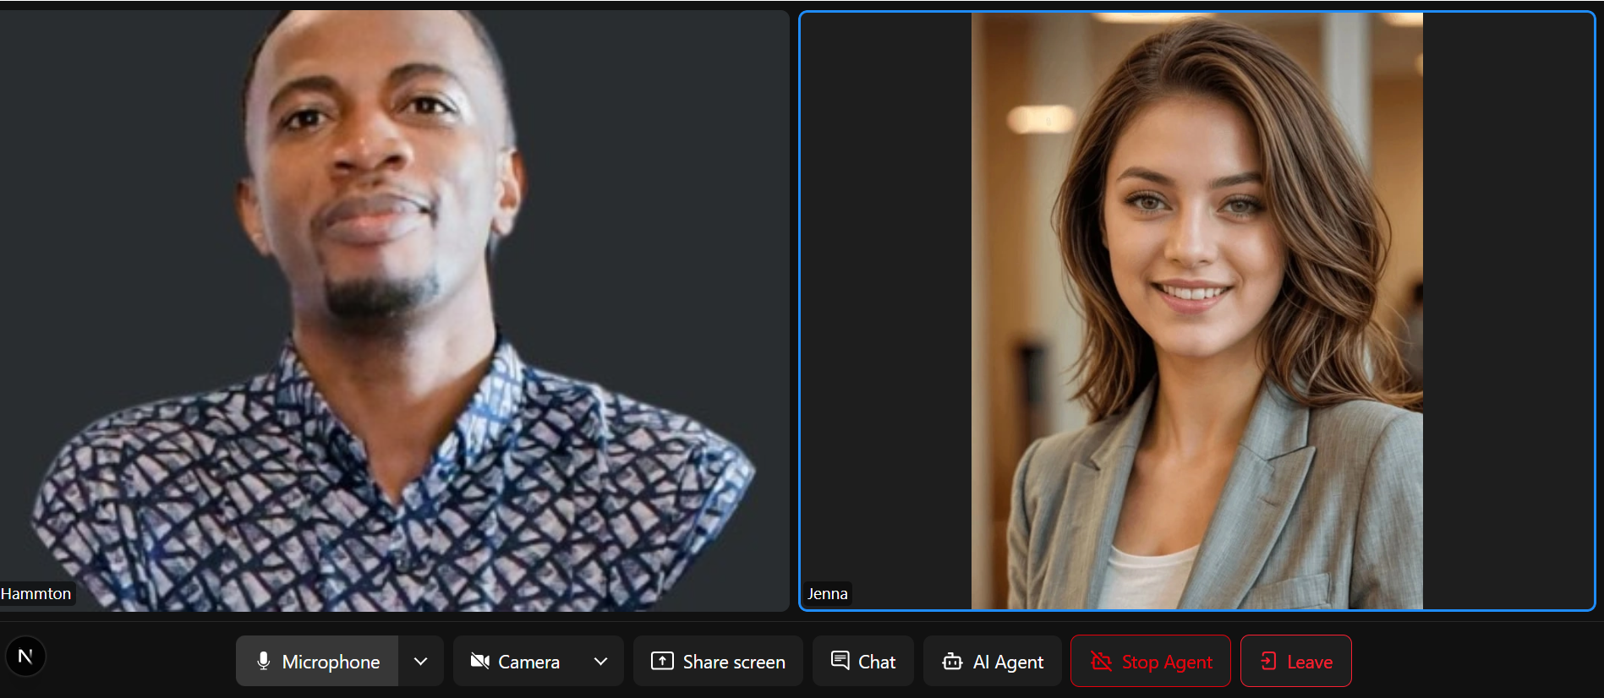Open the Chat panel
Screen dimensions: 1604x698
pyautogui.click(x=876, y=662)
